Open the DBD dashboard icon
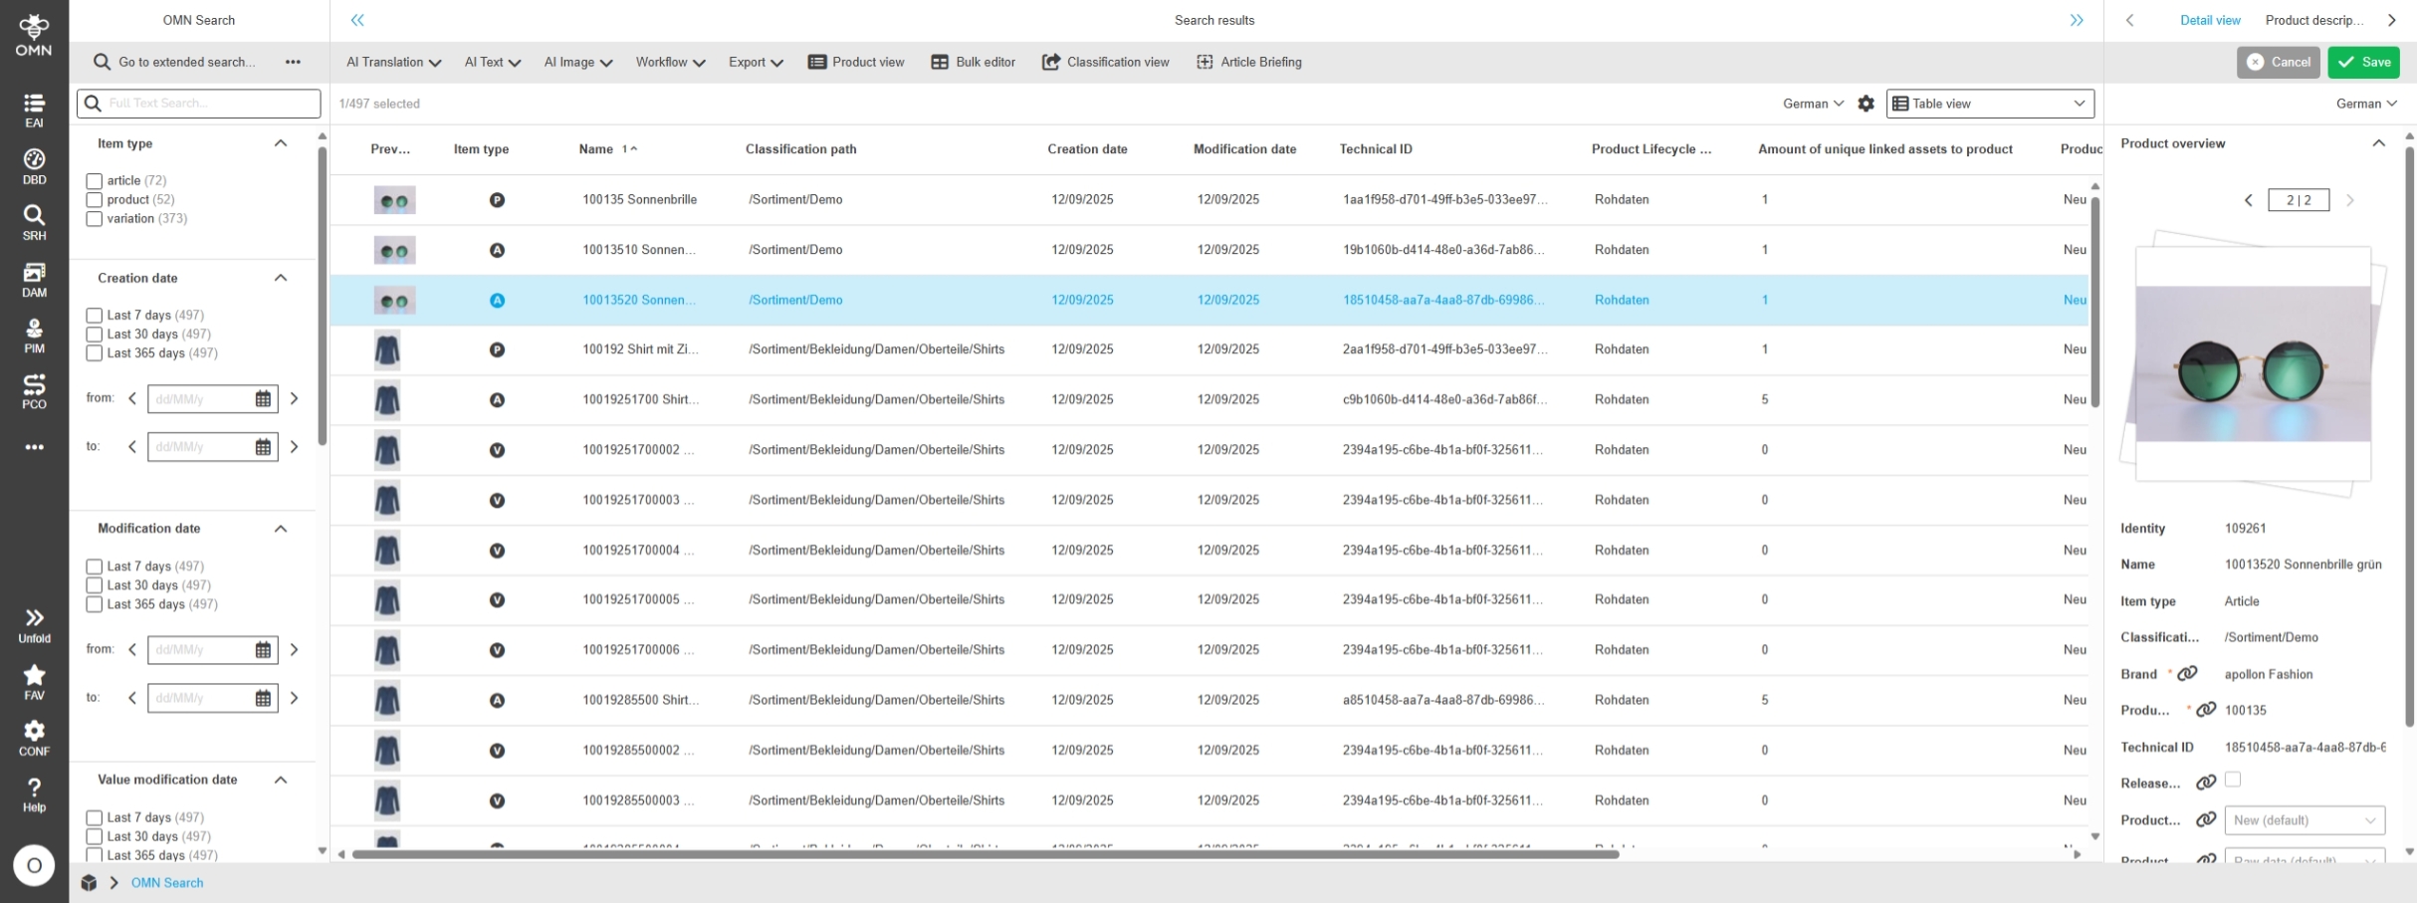2417x903 pixels. tap(34, 166)
